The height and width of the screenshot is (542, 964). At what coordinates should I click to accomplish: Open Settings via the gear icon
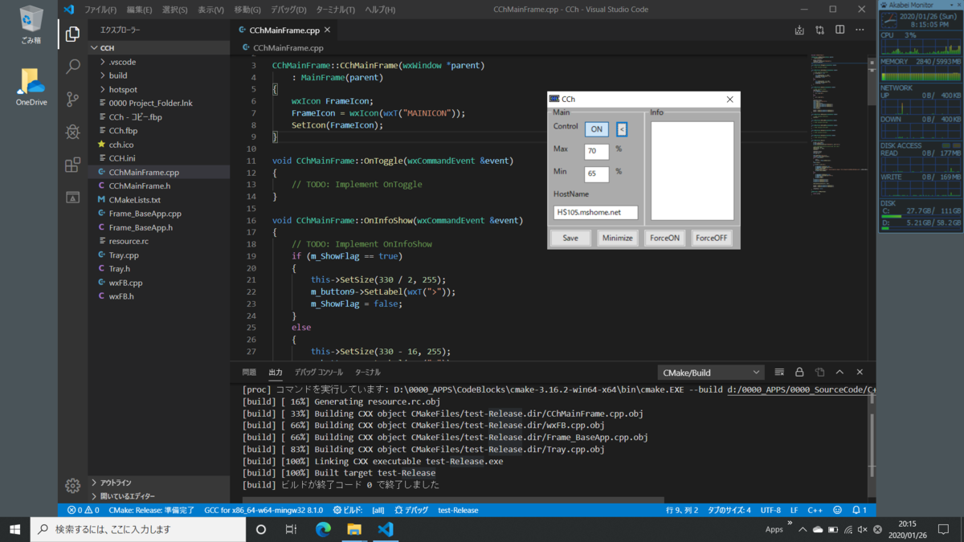[72, 485]
